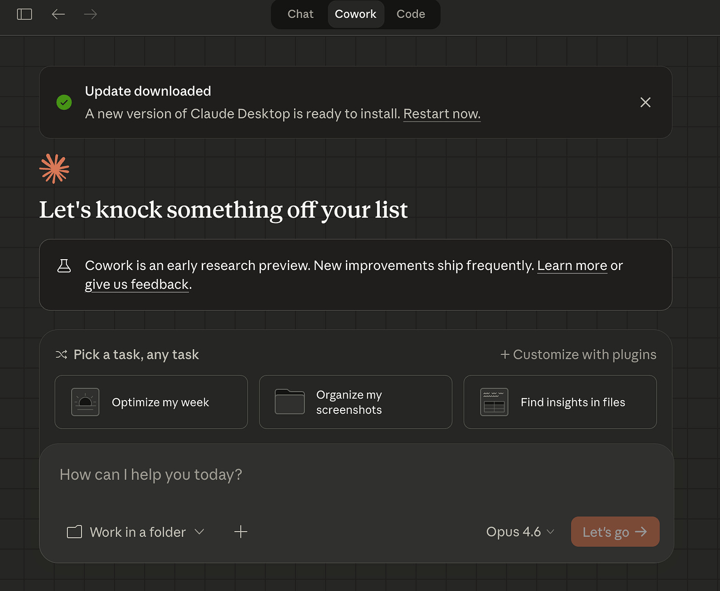Add attachment with the plus icon
This screenshot has height=591, width=720.
(241, 532)
